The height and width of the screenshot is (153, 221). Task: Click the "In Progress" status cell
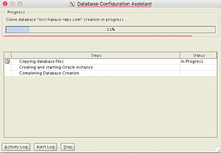point(198,61)
